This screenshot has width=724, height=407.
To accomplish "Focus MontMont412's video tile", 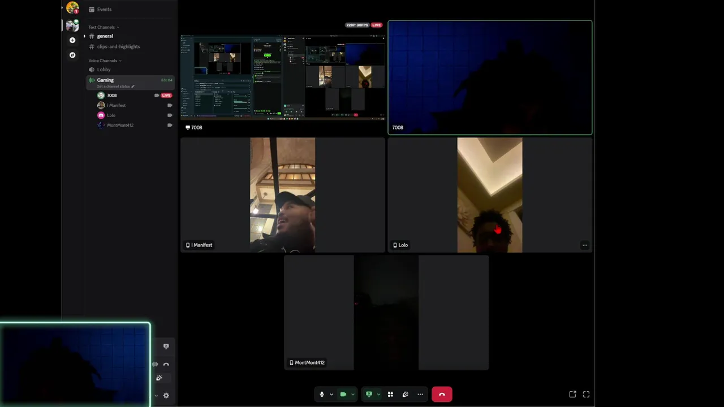I will 386,313.
